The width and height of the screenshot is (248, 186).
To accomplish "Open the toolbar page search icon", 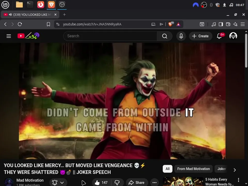I will click(202, 24).
